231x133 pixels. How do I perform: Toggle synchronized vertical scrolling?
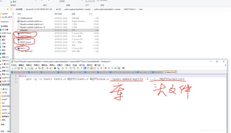[70, 68]
